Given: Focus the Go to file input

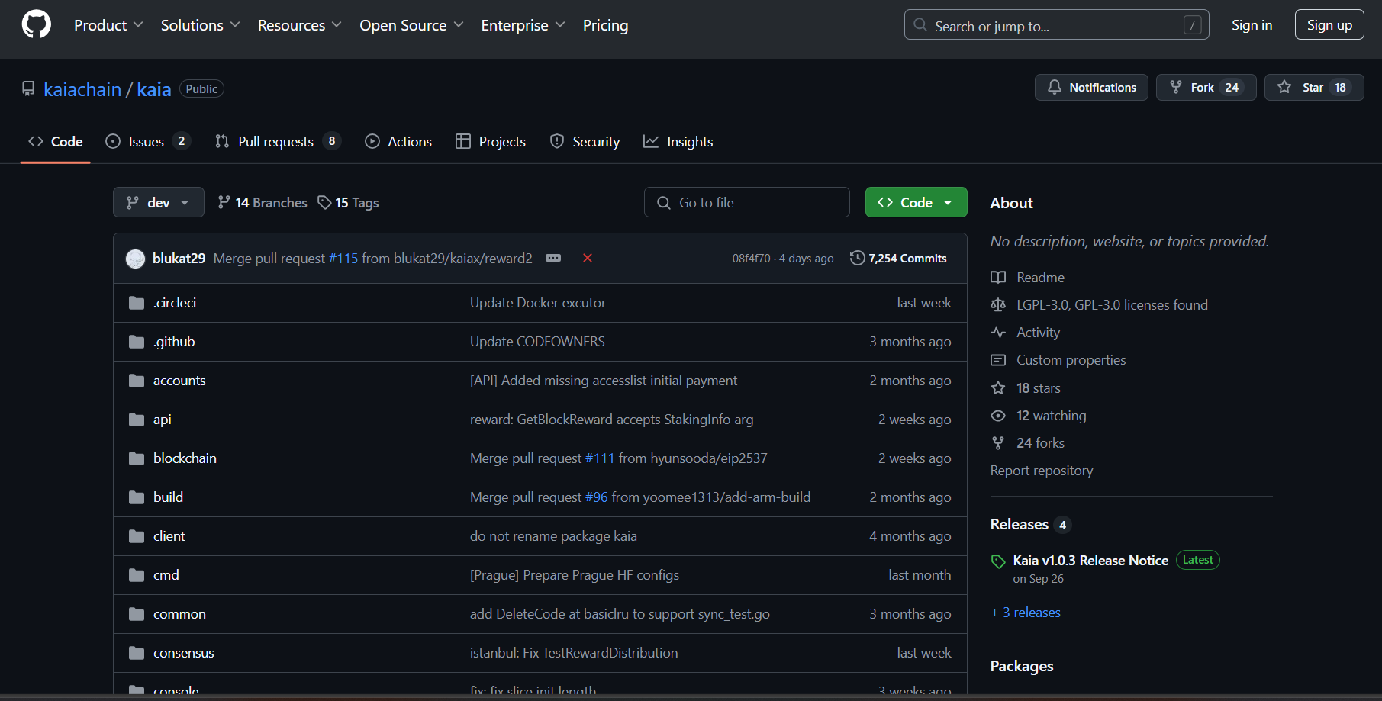Looking at the screenshot, I should point(747,202).
